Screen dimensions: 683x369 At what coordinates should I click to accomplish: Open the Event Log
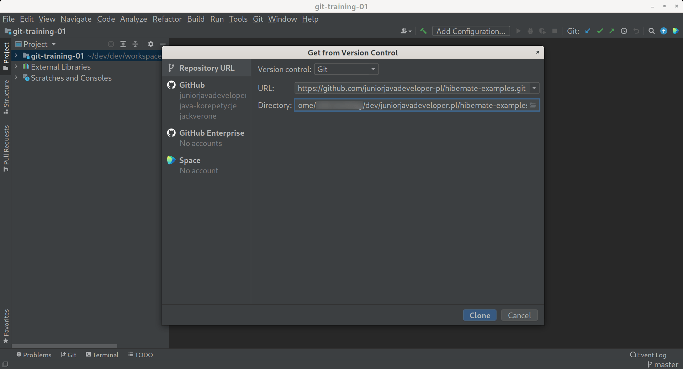[x=648, y=355]
